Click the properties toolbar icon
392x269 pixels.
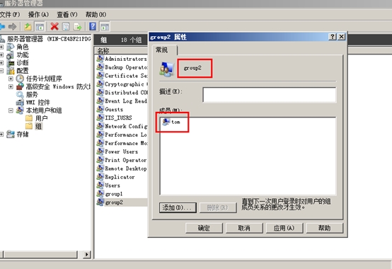[66, 26]
